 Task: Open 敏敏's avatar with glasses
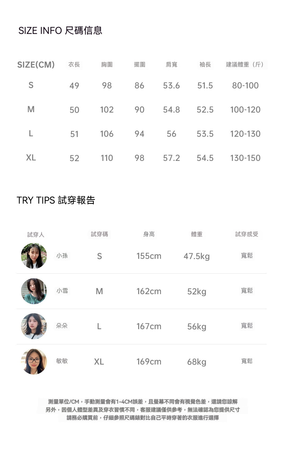tap(34, 362)
